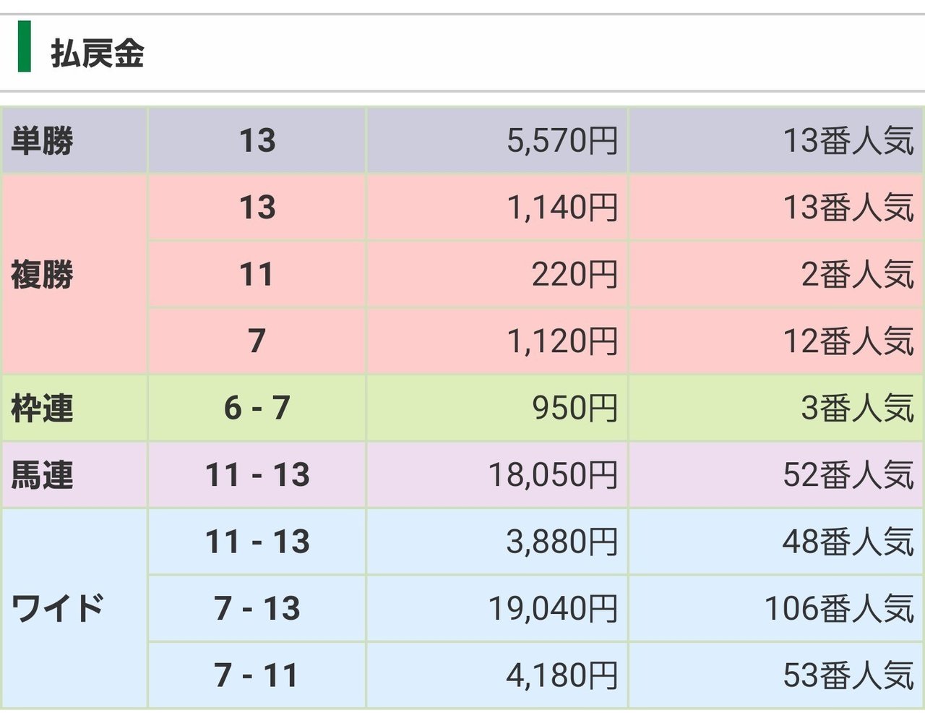Click the 1,140円 place payout
The height and width of the screenshot is (713, 925).
tap(562, 208)
